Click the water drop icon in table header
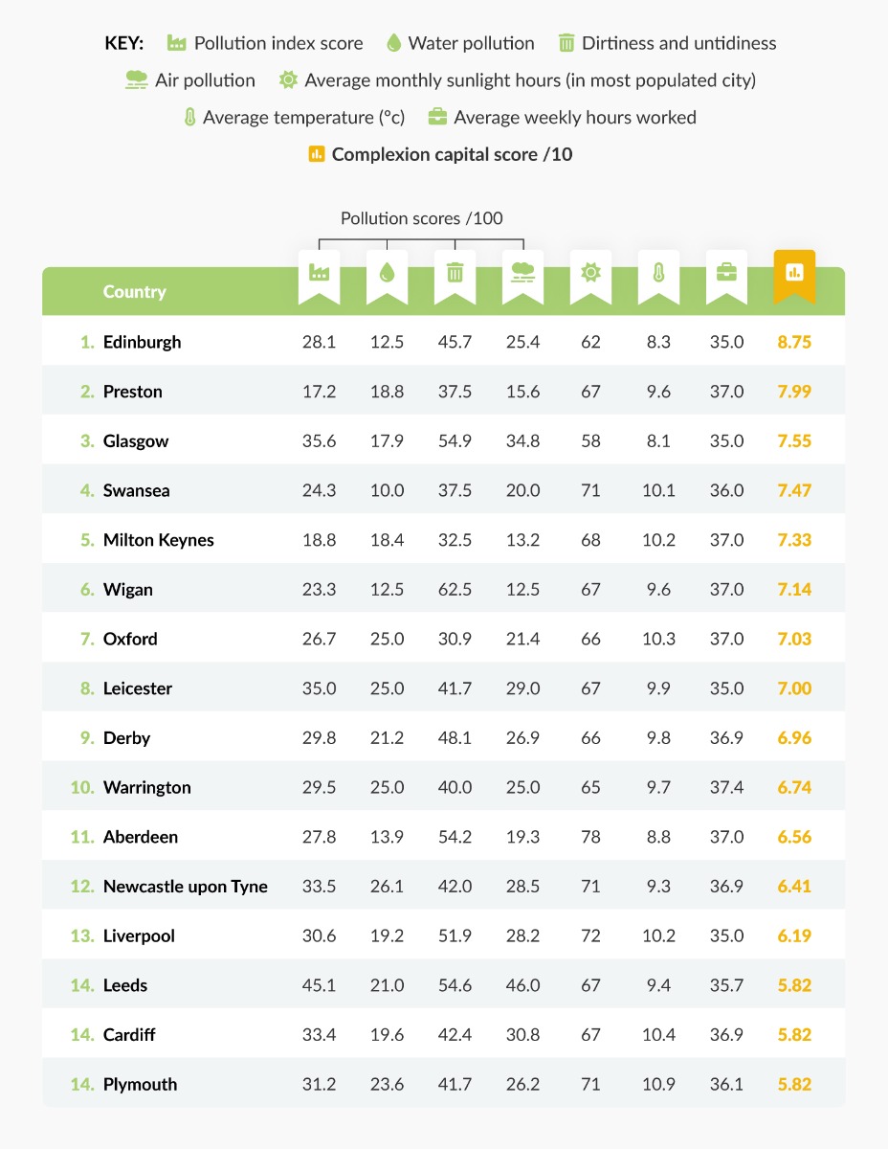This screenshot has height=1149, width=888. (x=387, y=273)
